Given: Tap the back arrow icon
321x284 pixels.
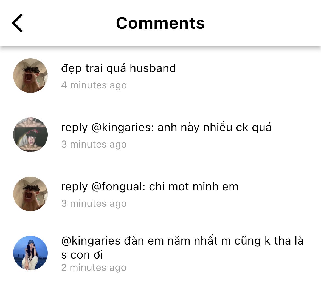Looking at the screenshot, I should (x=17, y=23).
